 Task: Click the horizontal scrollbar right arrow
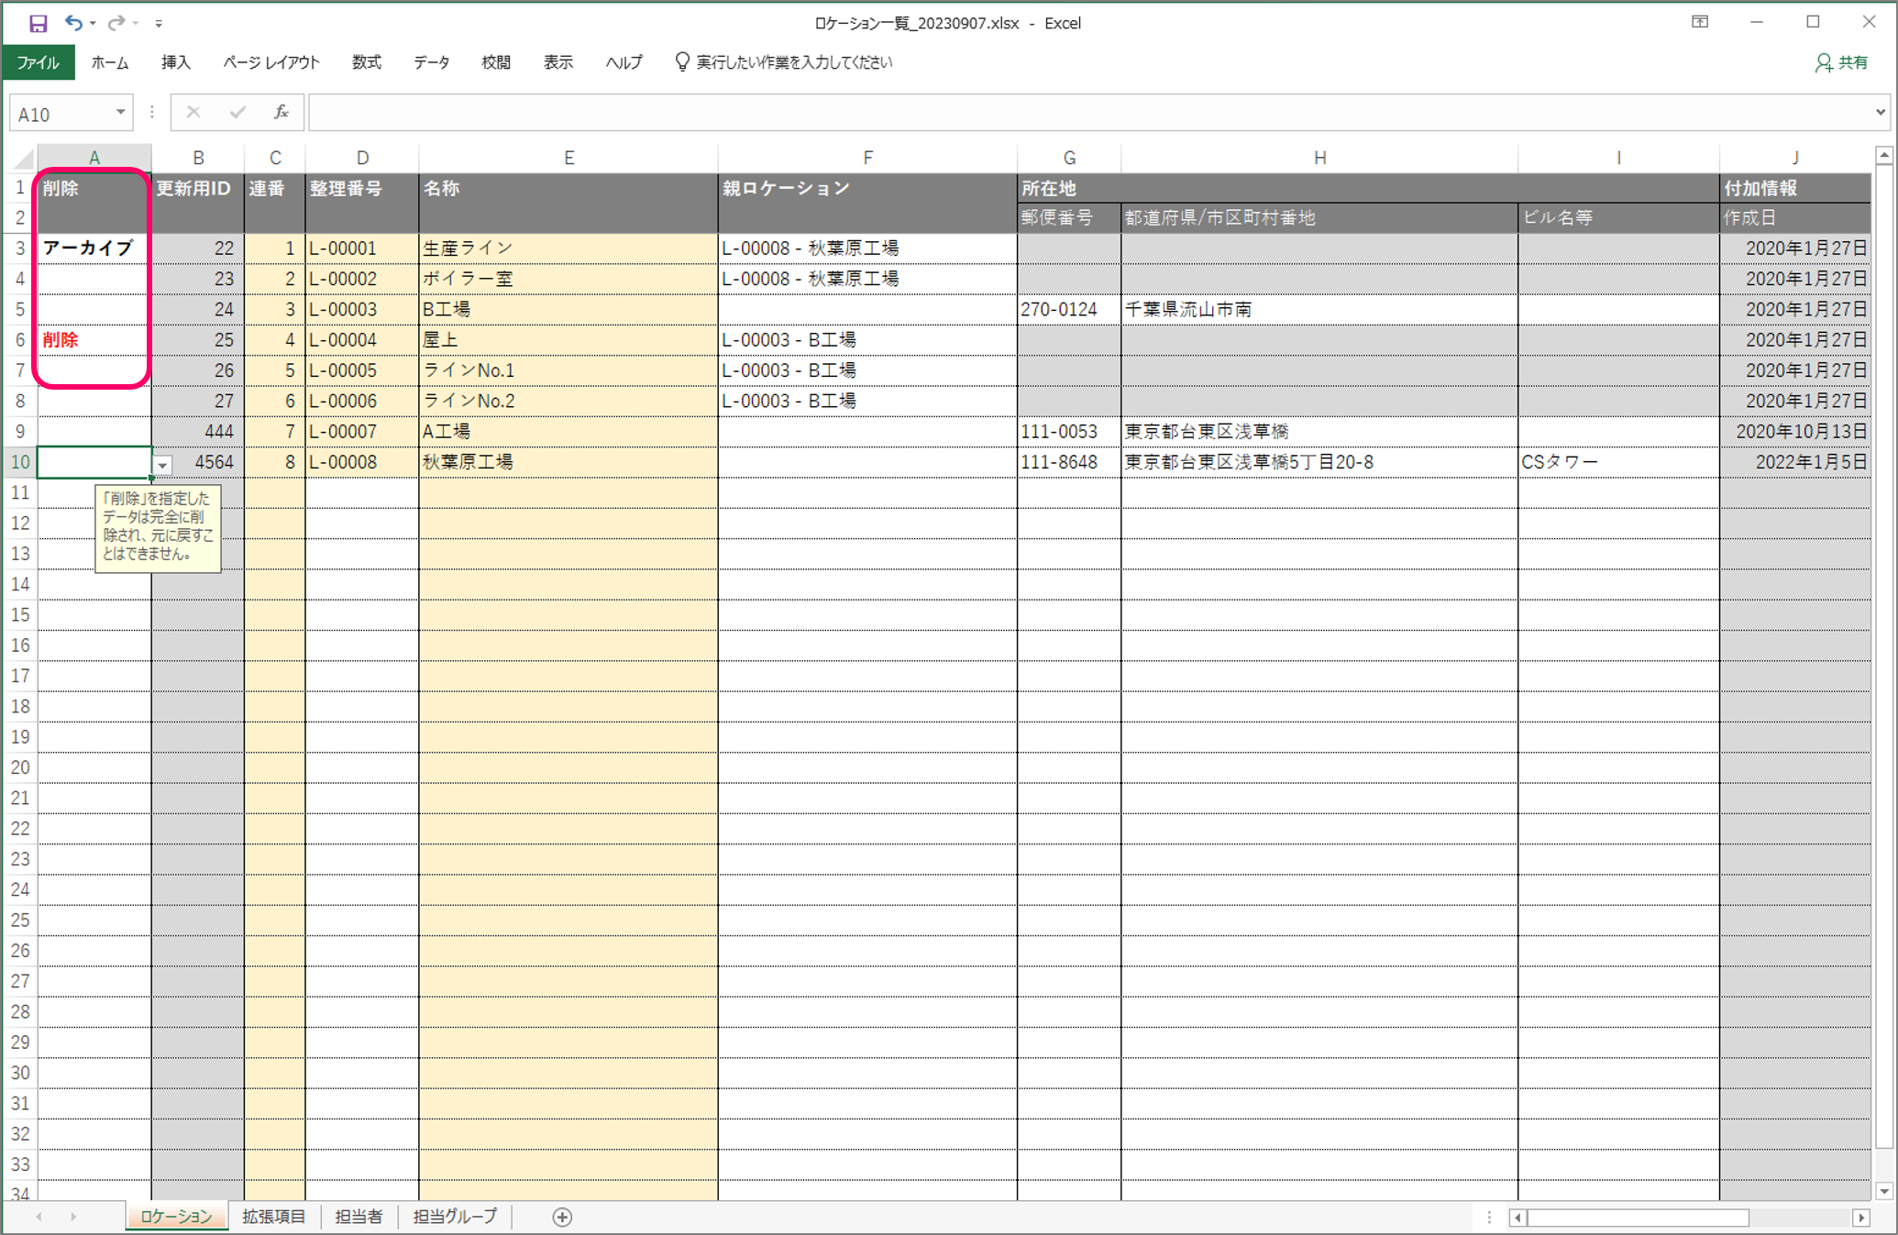1860,1218
